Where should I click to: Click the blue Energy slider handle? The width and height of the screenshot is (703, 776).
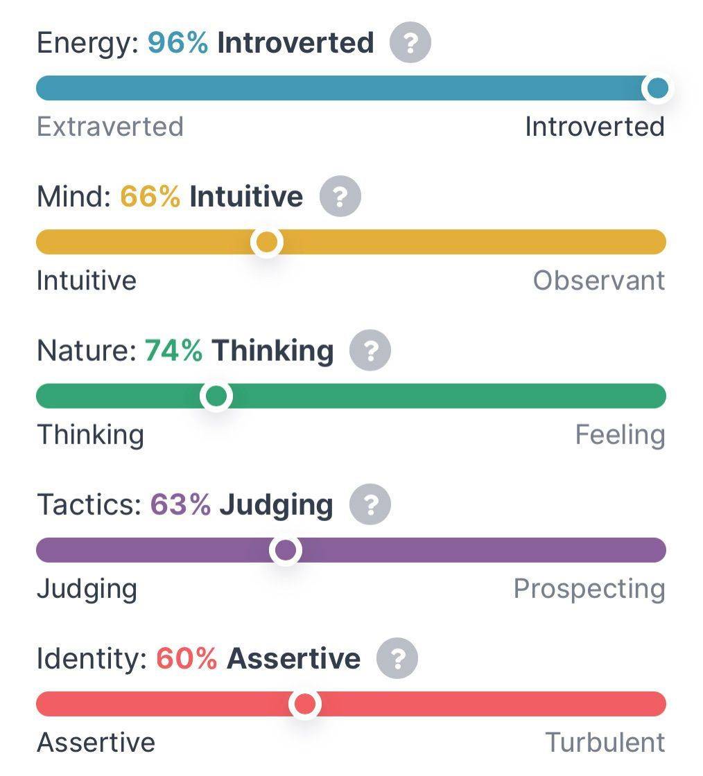tap(658, 89)
